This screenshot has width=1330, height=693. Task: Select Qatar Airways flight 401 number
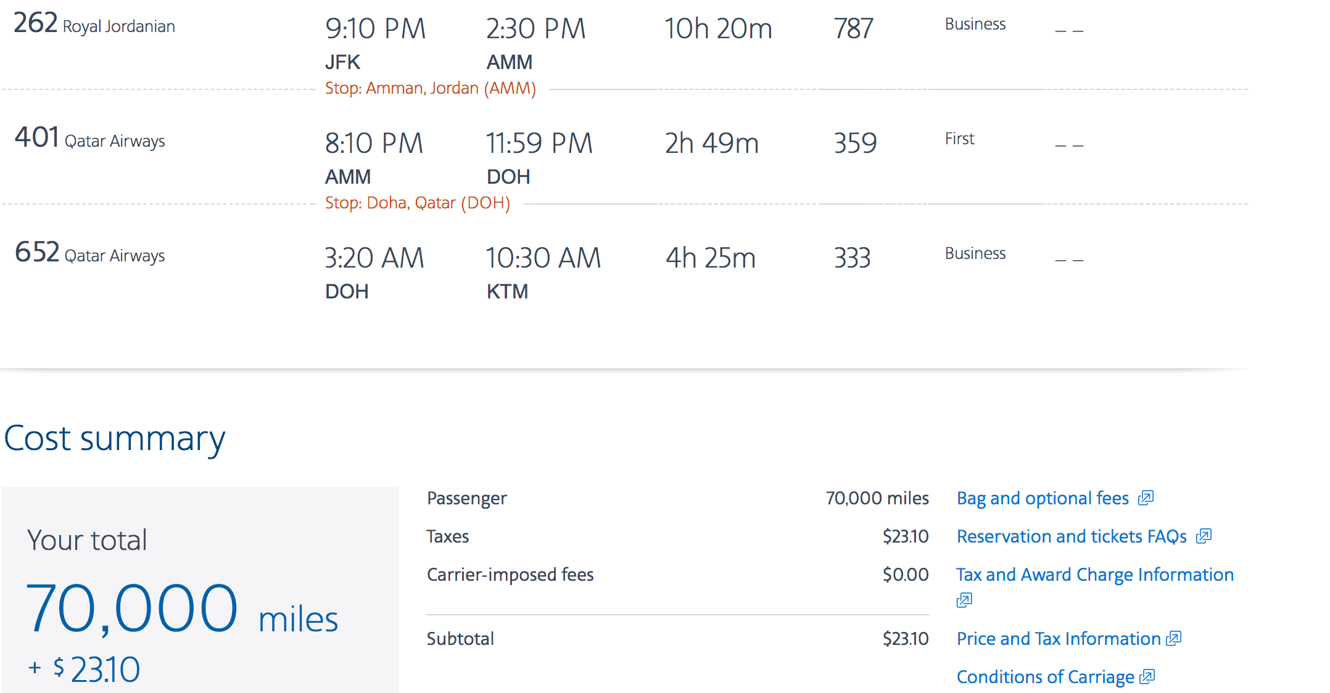(37, 137)
